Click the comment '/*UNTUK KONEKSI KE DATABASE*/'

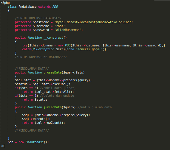tap(41, 57)
